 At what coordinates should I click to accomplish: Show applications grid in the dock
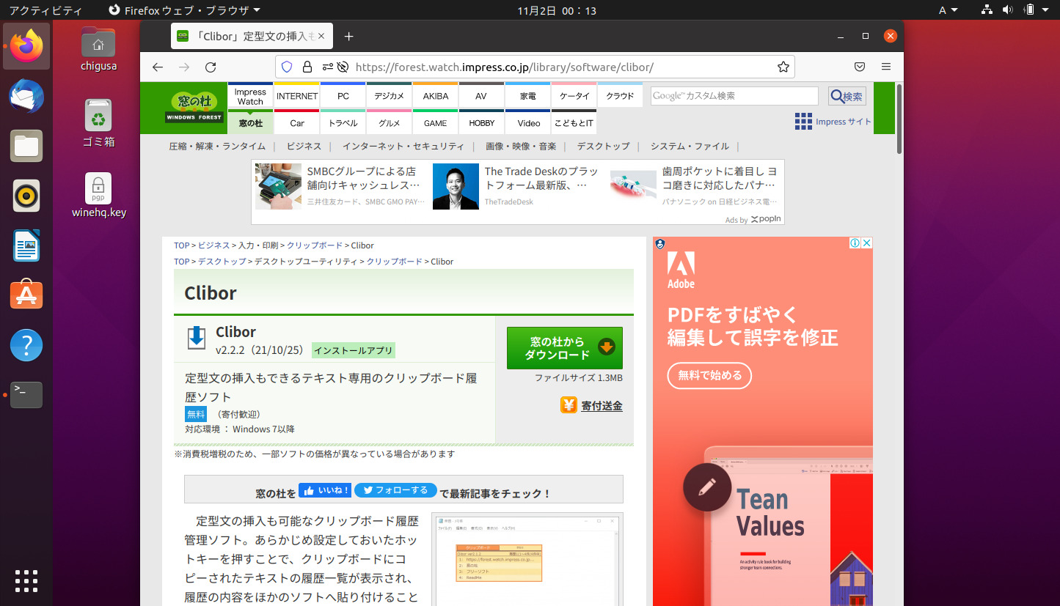[x=26, y=580]
